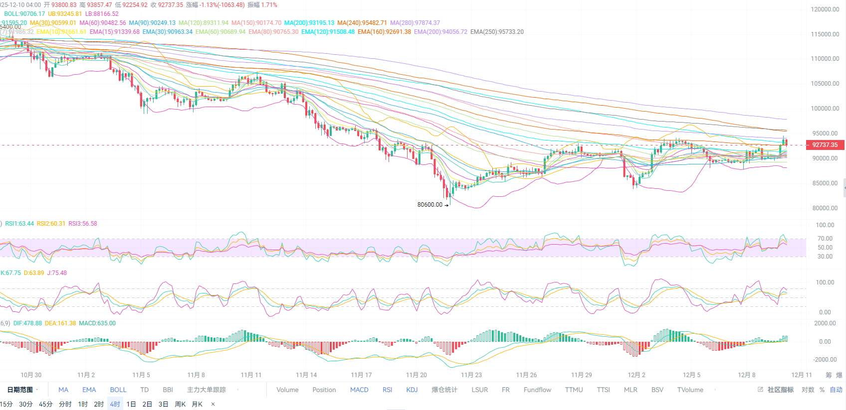
Task: Enable 对数 logarithmic scale
Action: 808,390
